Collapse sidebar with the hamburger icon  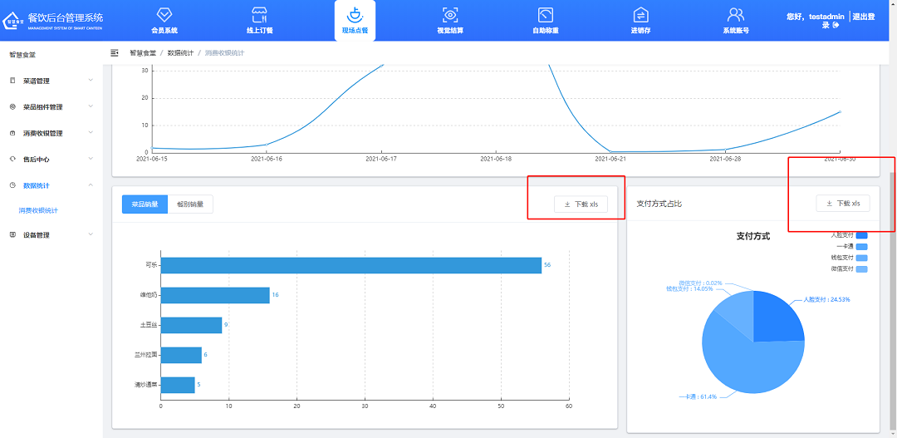pos(115,53)
